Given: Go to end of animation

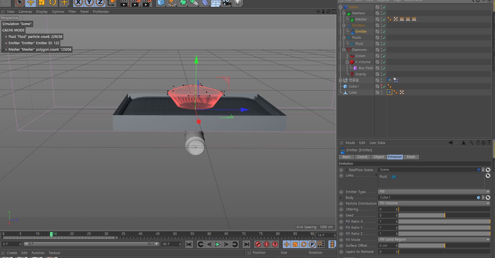Looking at the screenshot, I should click(246, 244).
